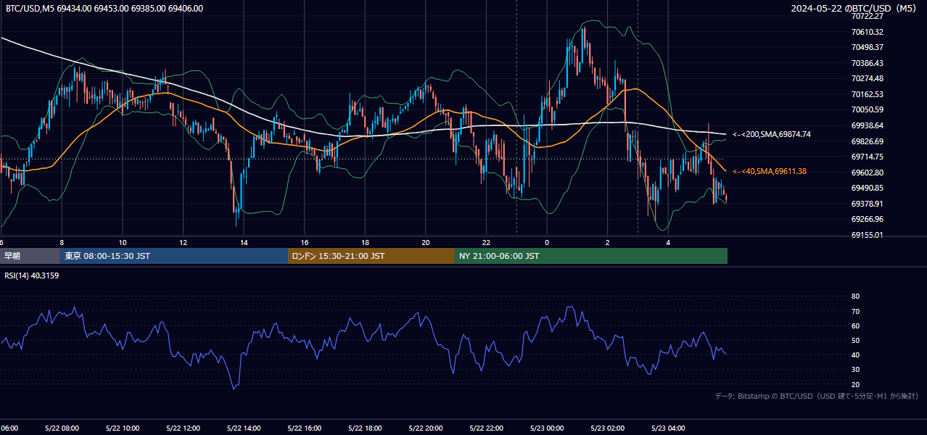Click bottom time label 5/22 12:00
The image size is (927, 435).
coord(183,428)
